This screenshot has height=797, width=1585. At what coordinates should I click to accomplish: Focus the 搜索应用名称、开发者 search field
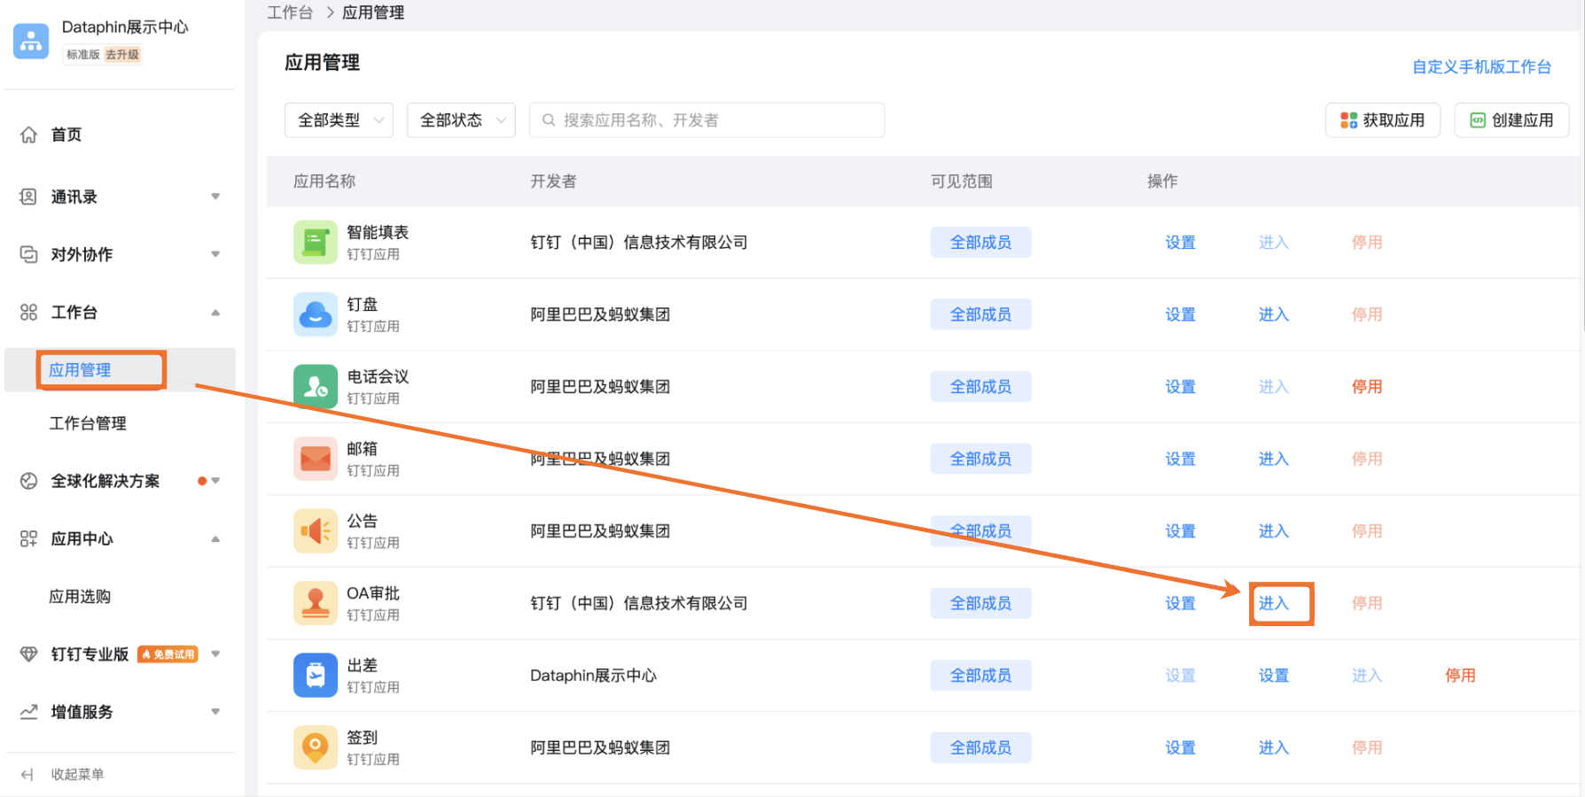click(x=707, y=120)
